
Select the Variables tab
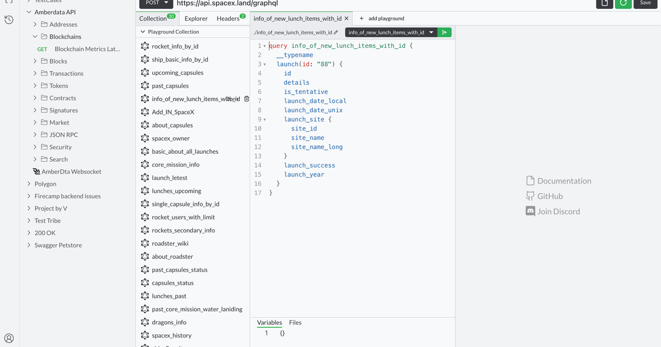coord(269,323)
